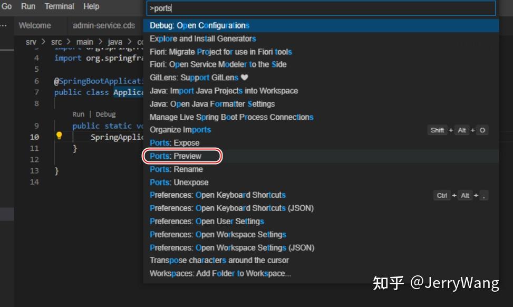Click the 'import org.springfra' line 4 text

tap(99, 58)
